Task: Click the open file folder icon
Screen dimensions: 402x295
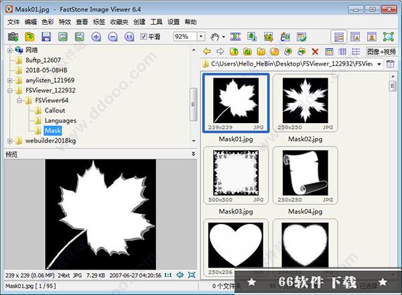Action: (29, 37)
